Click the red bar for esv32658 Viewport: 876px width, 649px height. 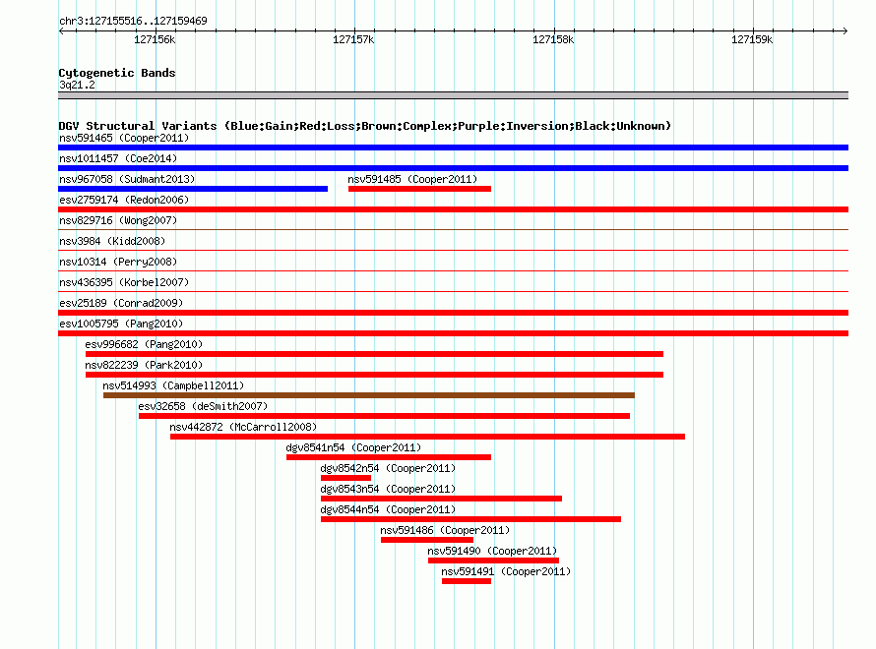385,416
